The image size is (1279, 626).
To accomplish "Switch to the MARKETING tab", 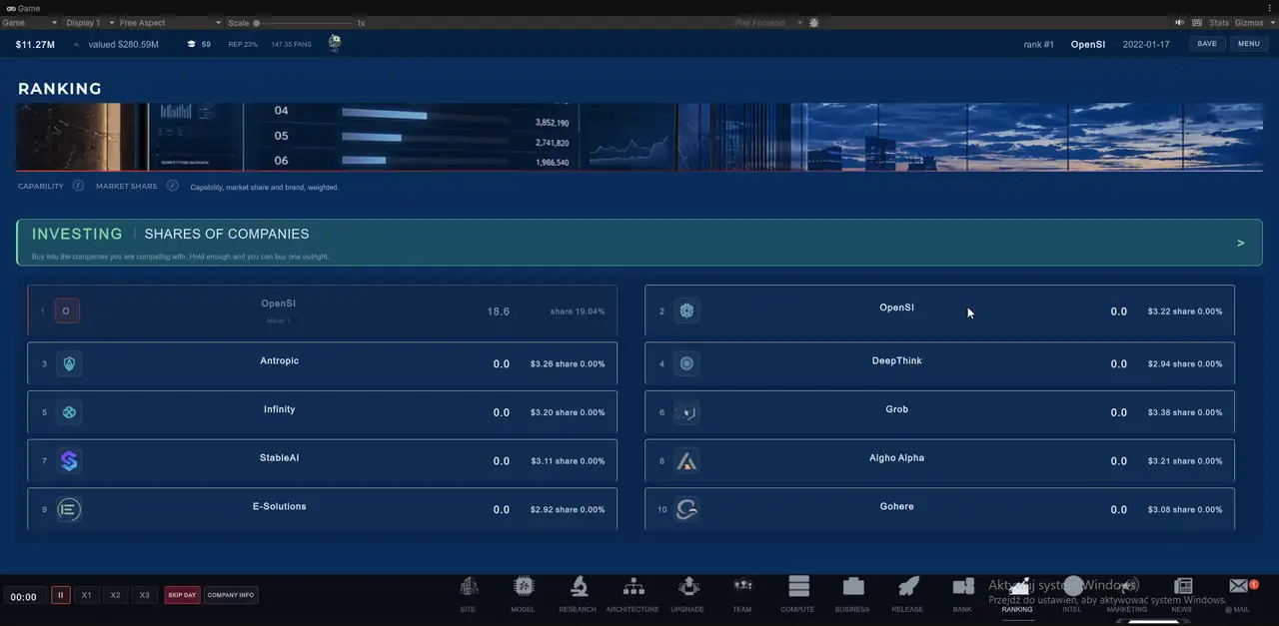I will pos(1127,609).
